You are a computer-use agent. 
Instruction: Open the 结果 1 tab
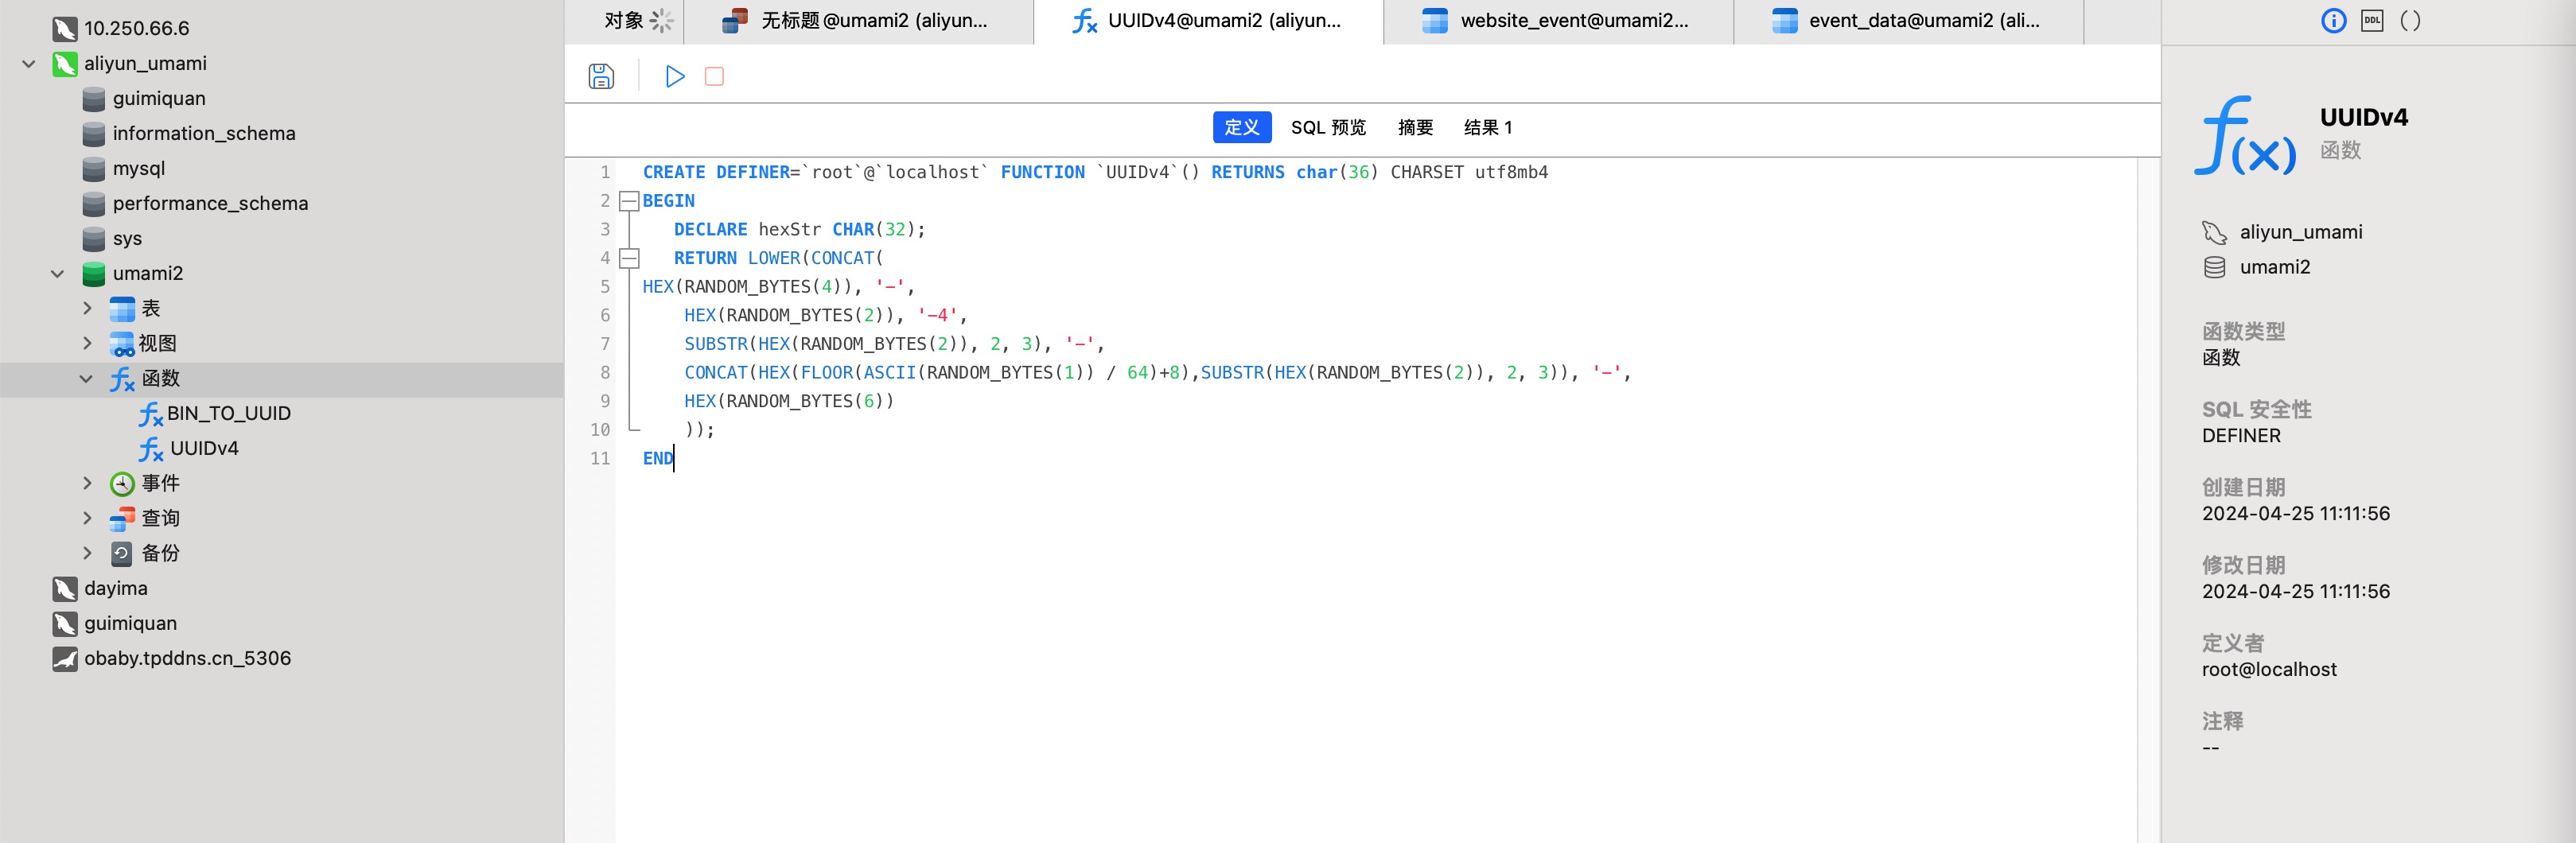coord(1487,128)
